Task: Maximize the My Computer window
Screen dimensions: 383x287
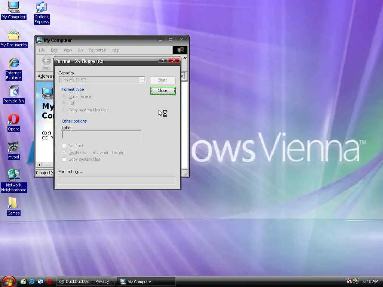Action: pyautogui.click(x=171, y=40)
